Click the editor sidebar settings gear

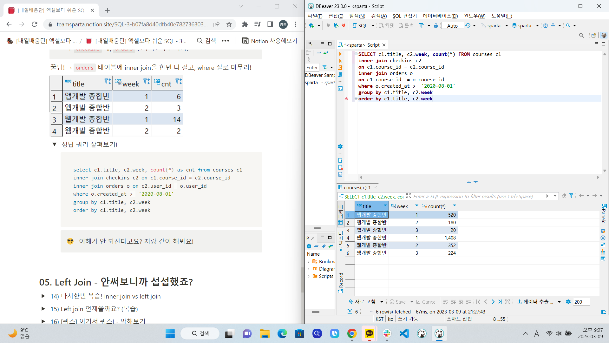point(340,146)
